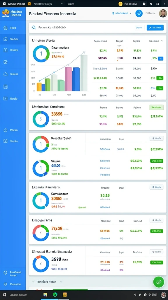
Task: Open the green circular app on the taskbar
Action: click(55, 295)
